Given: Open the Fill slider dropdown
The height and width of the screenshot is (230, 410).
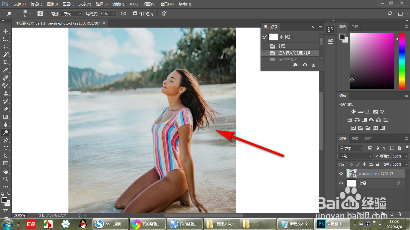Looking at the screenshot, I should (x=406, y=164).
